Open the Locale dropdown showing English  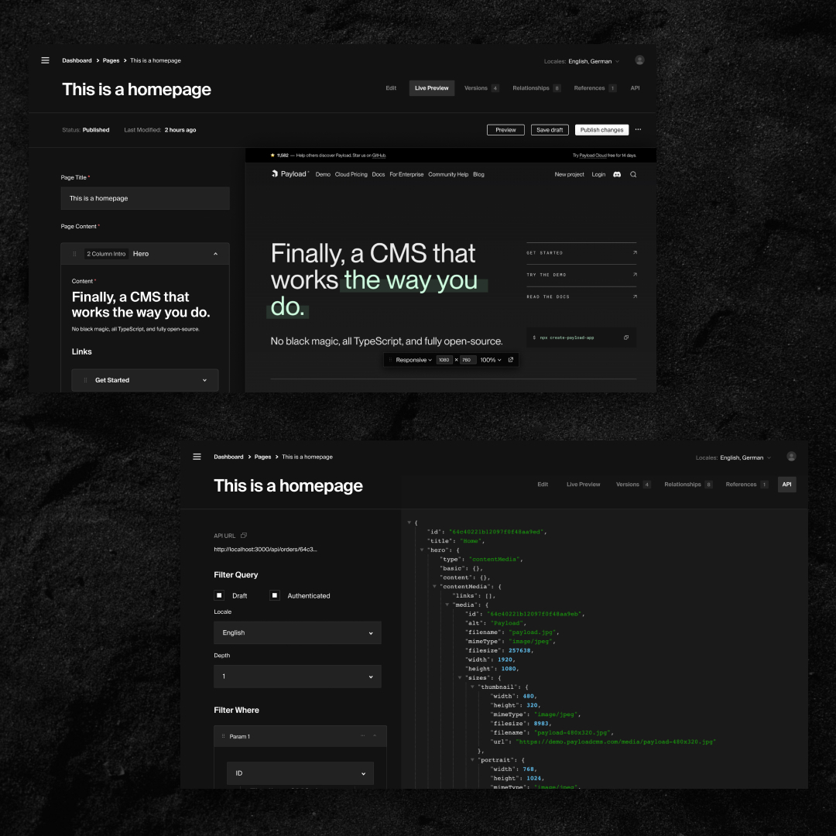coord(297,632)
